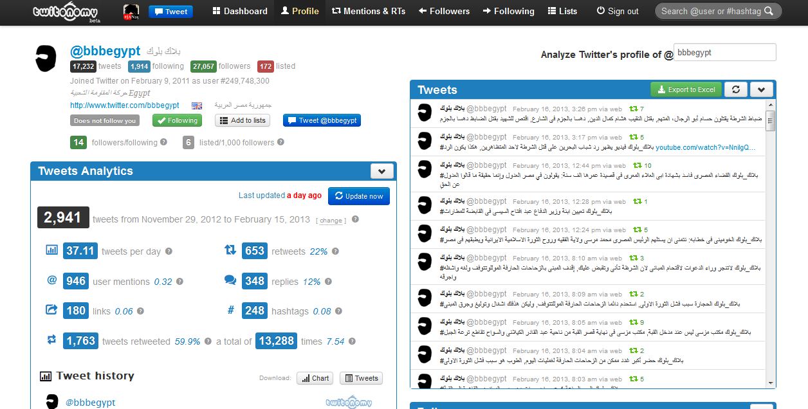Refresh the Tweets panel
The width and height of the screenshot is (808, 409).
(x=735, y=89)
